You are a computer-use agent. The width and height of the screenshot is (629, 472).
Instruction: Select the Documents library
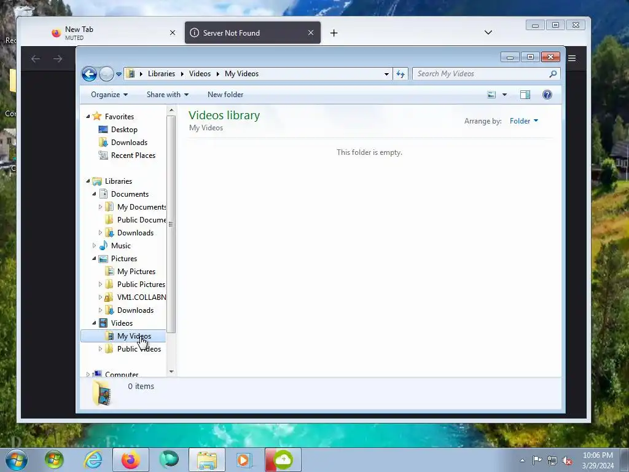[130, 194]
